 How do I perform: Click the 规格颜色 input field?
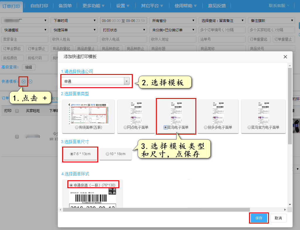click(x=13, y=58)
